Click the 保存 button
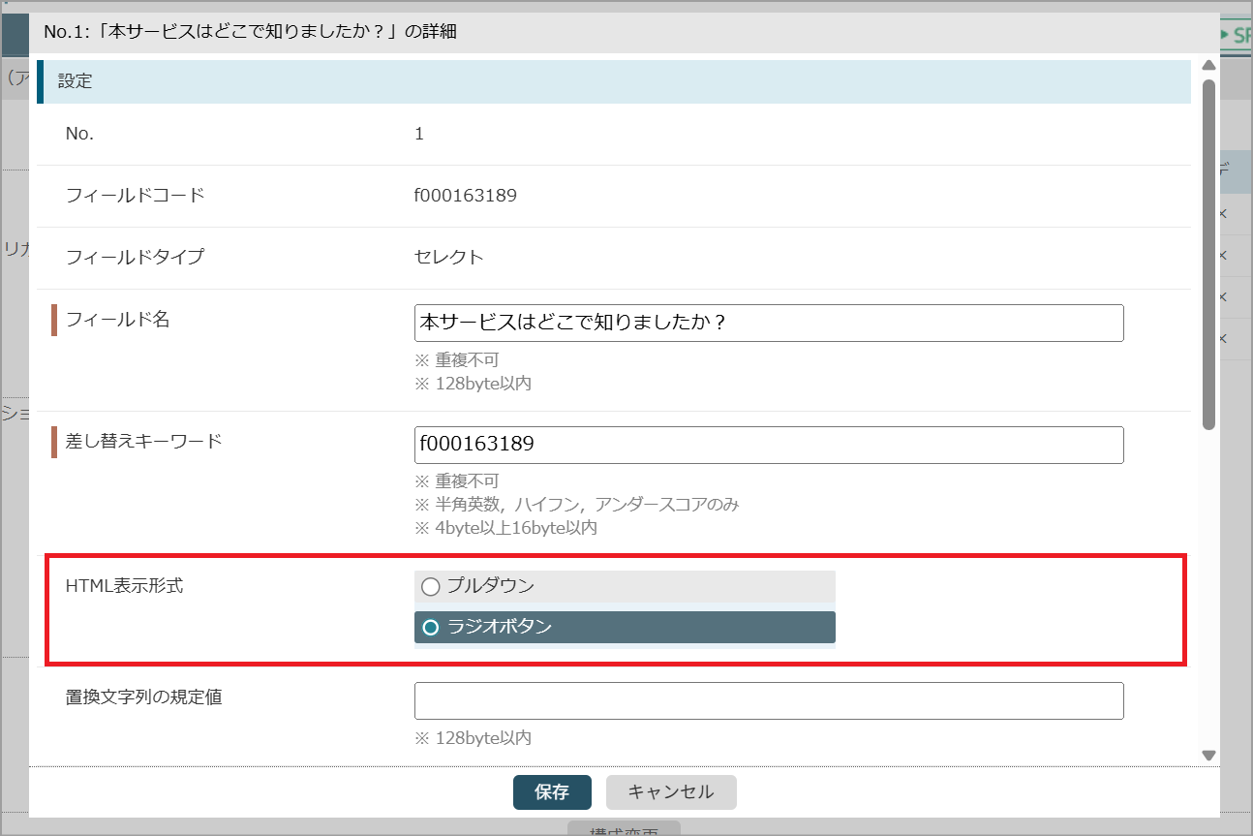The width and height of the screenshot is (1253, 836). [x=552, y=792]
